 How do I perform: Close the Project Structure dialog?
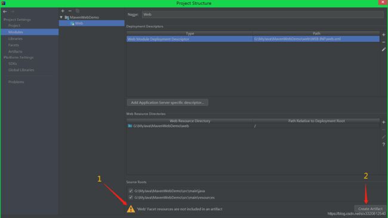383,2
